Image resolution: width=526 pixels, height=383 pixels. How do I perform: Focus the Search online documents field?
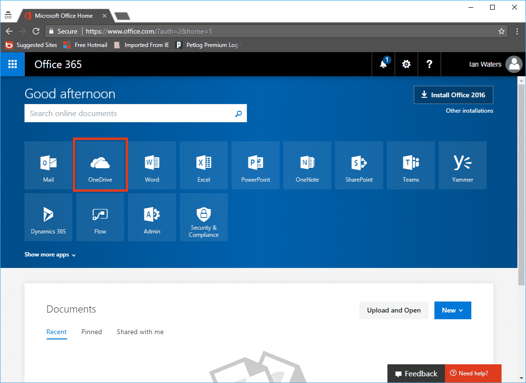click(x=136, y=113)
